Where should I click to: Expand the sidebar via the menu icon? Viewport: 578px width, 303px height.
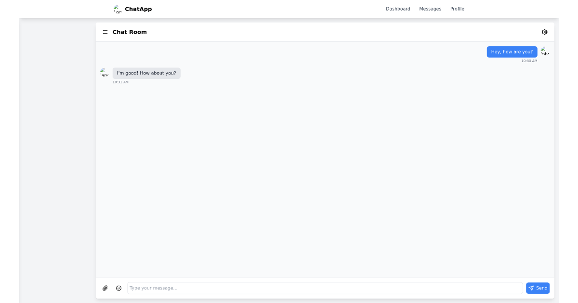(105, 32)
